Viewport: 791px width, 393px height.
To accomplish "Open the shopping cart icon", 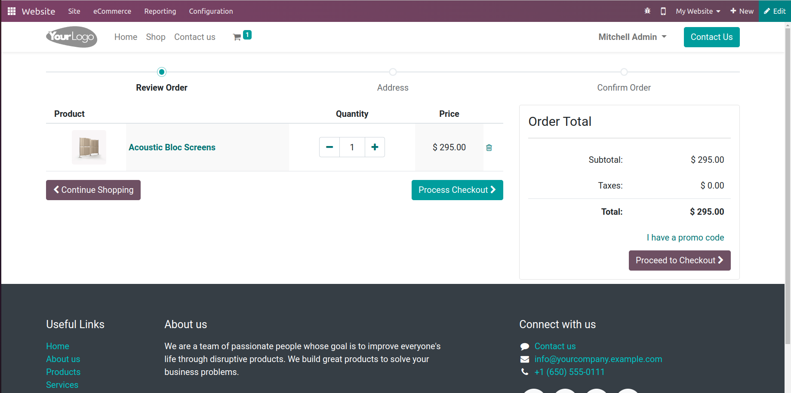I will [x=237, y=37].
